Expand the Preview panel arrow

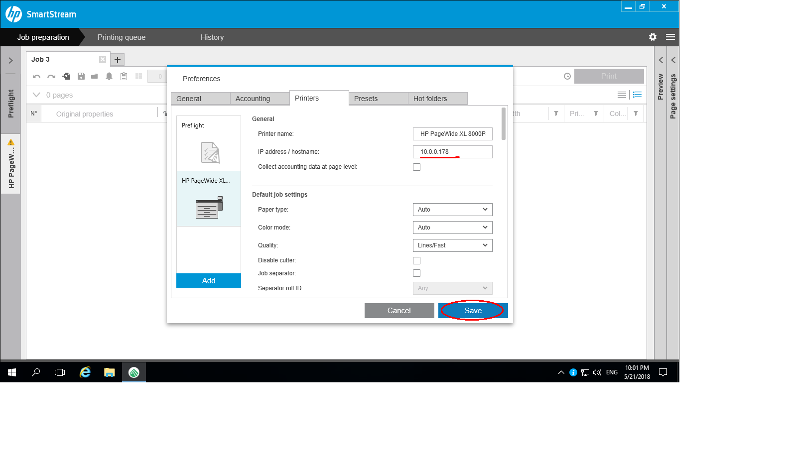point(660,60)
